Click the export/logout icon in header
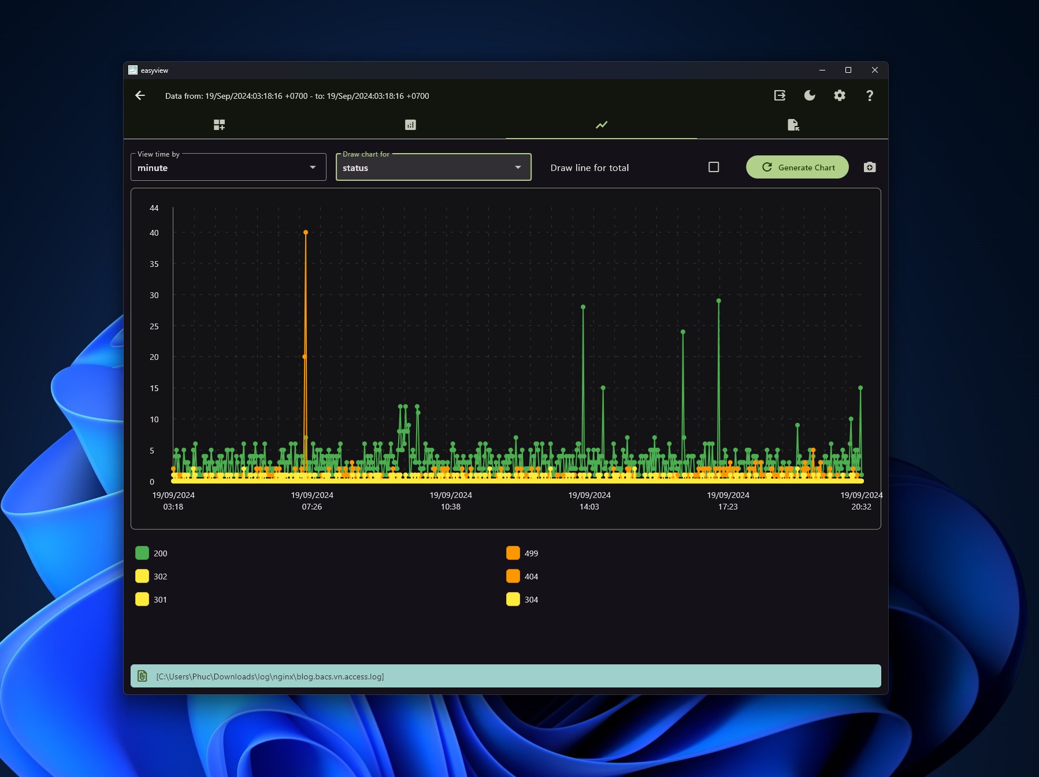This screenshot has height=777, width=1039. 780,95
